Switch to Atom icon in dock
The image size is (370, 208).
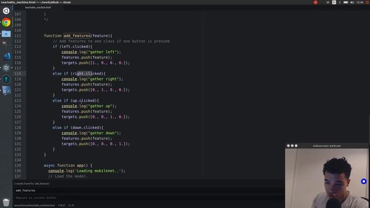(6, 68)
